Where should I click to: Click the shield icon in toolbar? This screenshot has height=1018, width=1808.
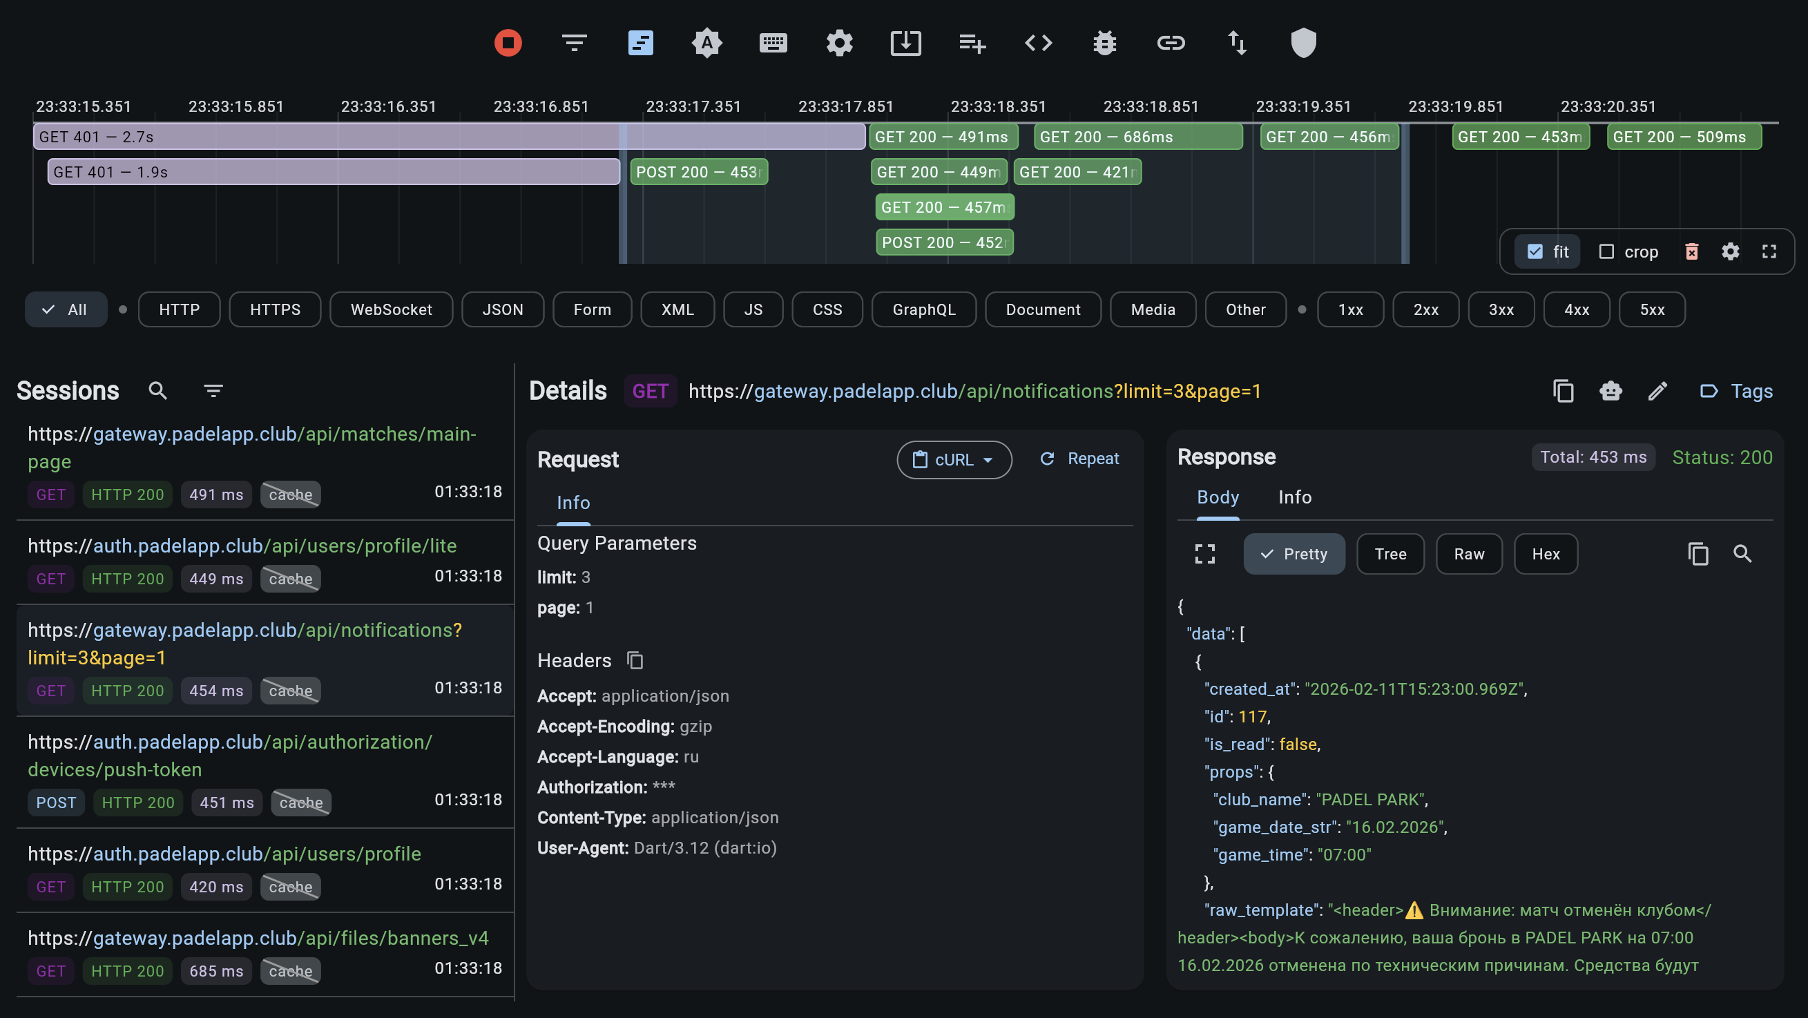click(1302, 43)
